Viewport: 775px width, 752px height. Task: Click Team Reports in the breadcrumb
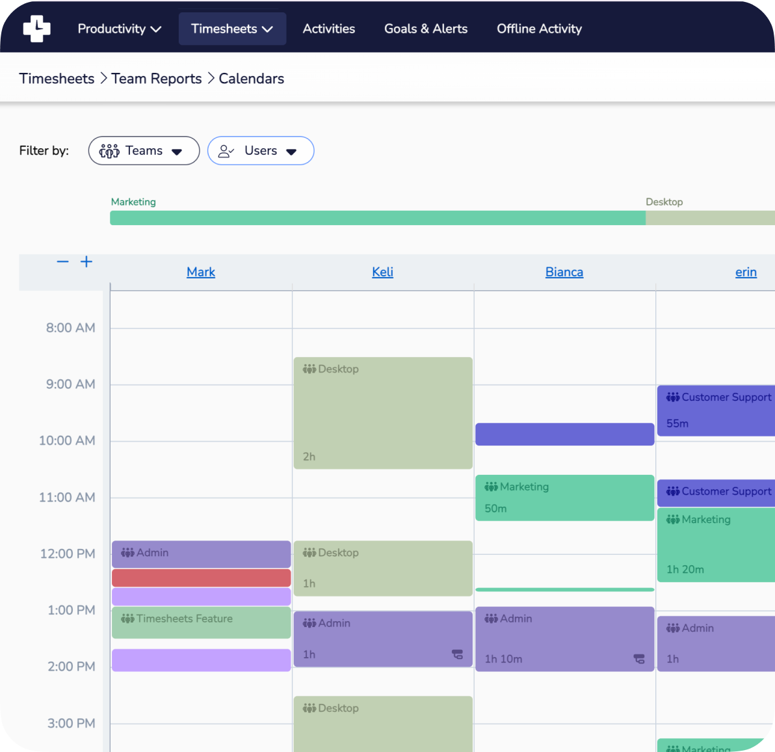click(157, 79)
